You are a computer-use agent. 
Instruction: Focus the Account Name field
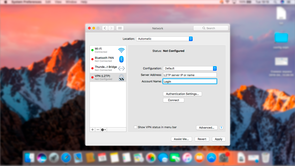click(190, 81)
